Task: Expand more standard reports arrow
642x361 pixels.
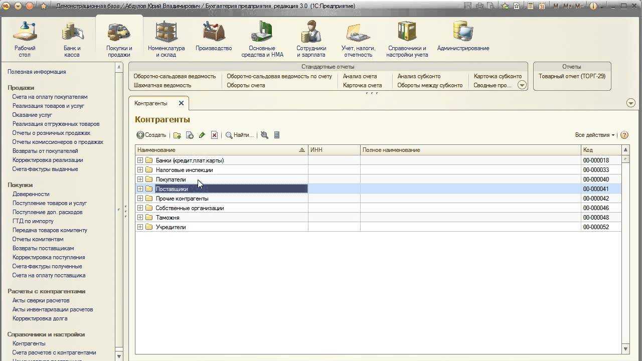Action: (522, 85)
